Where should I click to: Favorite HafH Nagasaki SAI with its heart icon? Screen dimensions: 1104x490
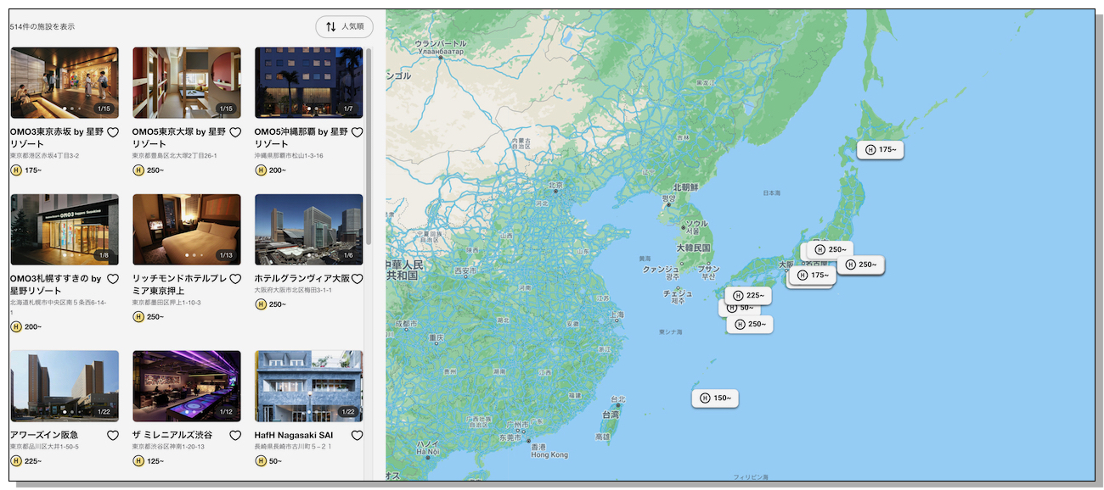coord(358,436)
